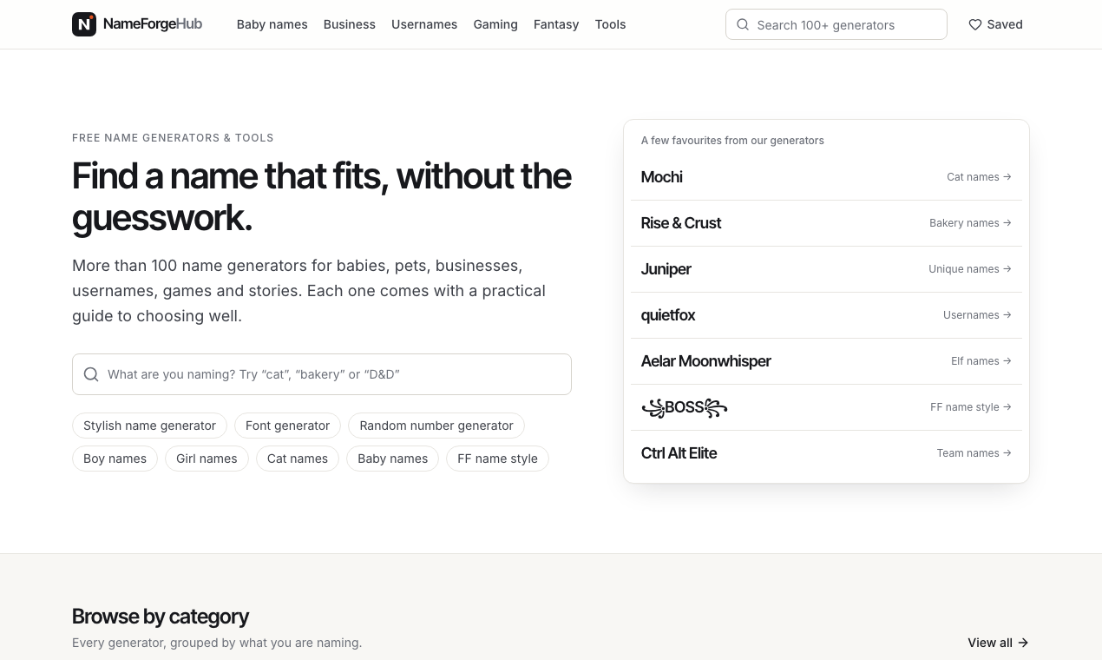Image resolution: width=1102 pixels, height=660 pixels.
Task: Click the name quietfox
Action: pos(668,315)
